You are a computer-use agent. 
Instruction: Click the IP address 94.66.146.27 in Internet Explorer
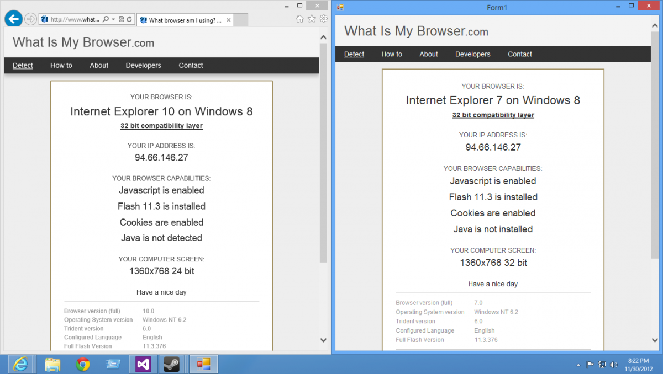click(x=161, y=158)
